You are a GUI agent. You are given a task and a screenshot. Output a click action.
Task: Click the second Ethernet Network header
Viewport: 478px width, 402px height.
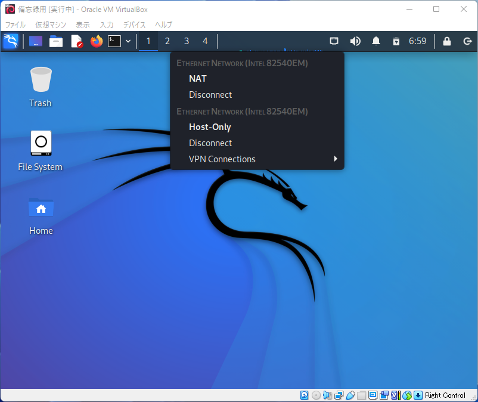pyautogui.click(x=242, y=112)
